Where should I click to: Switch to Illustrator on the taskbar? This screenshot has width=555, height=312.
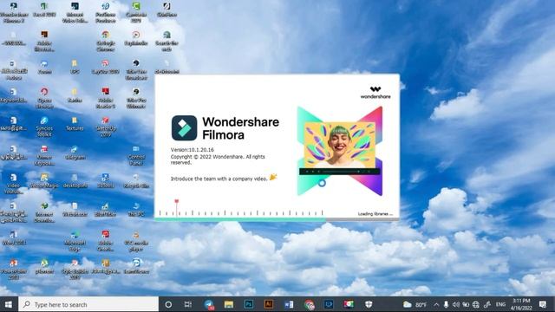click(269, 304)
